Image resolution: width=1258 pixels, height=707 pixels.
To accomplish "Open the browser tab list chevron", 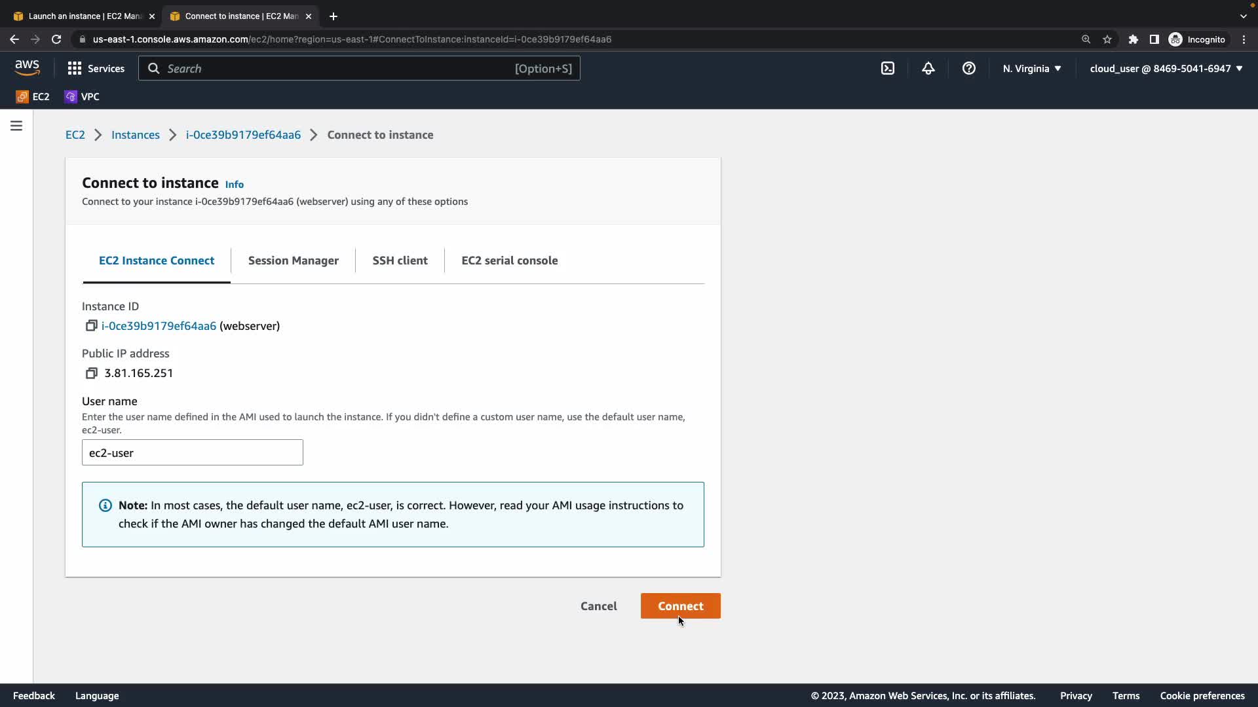I will (x=1243, y=16).
